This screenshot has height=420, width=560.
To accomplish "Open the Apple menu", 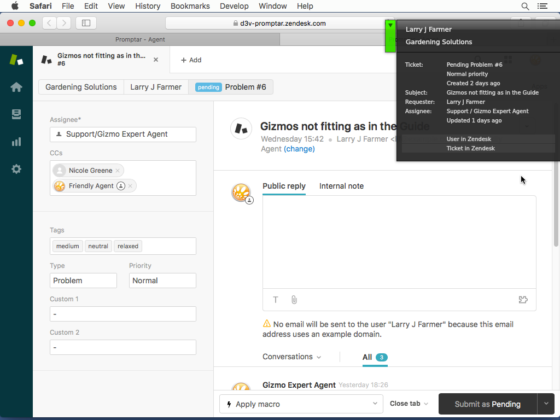I will [15, 6].
